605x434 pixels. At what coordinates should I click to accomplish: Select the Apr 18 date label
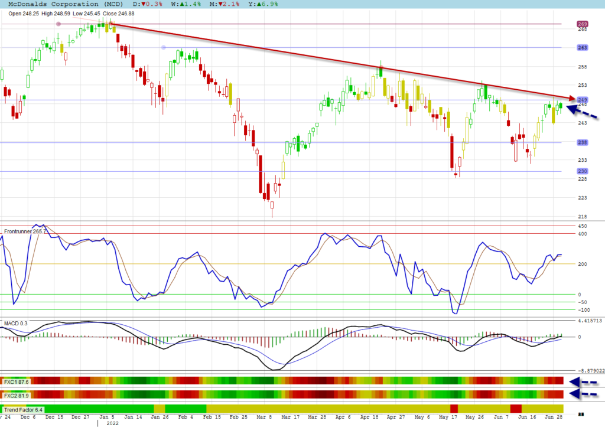[x=369, y=417]
